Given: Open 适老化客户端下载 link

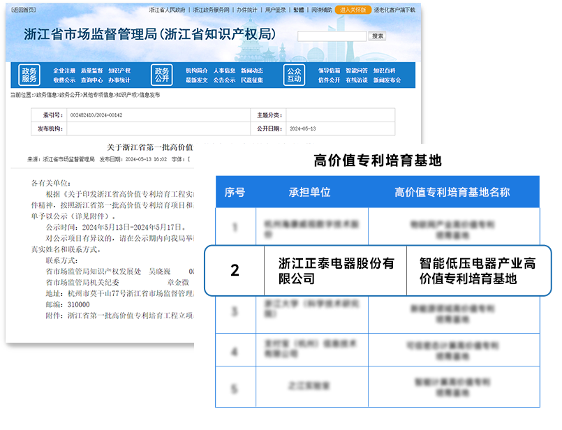Looking at the screenshot, I should point(394,10).
